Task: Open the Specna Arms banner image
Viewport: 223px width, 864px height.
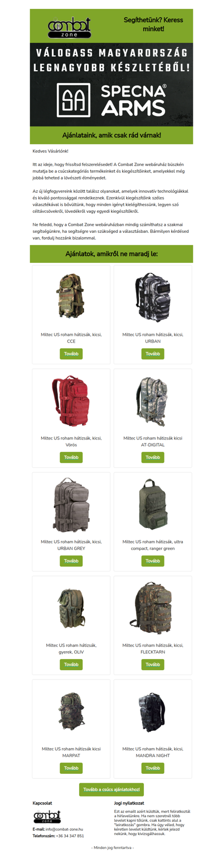Action: [x=111, y=86]
